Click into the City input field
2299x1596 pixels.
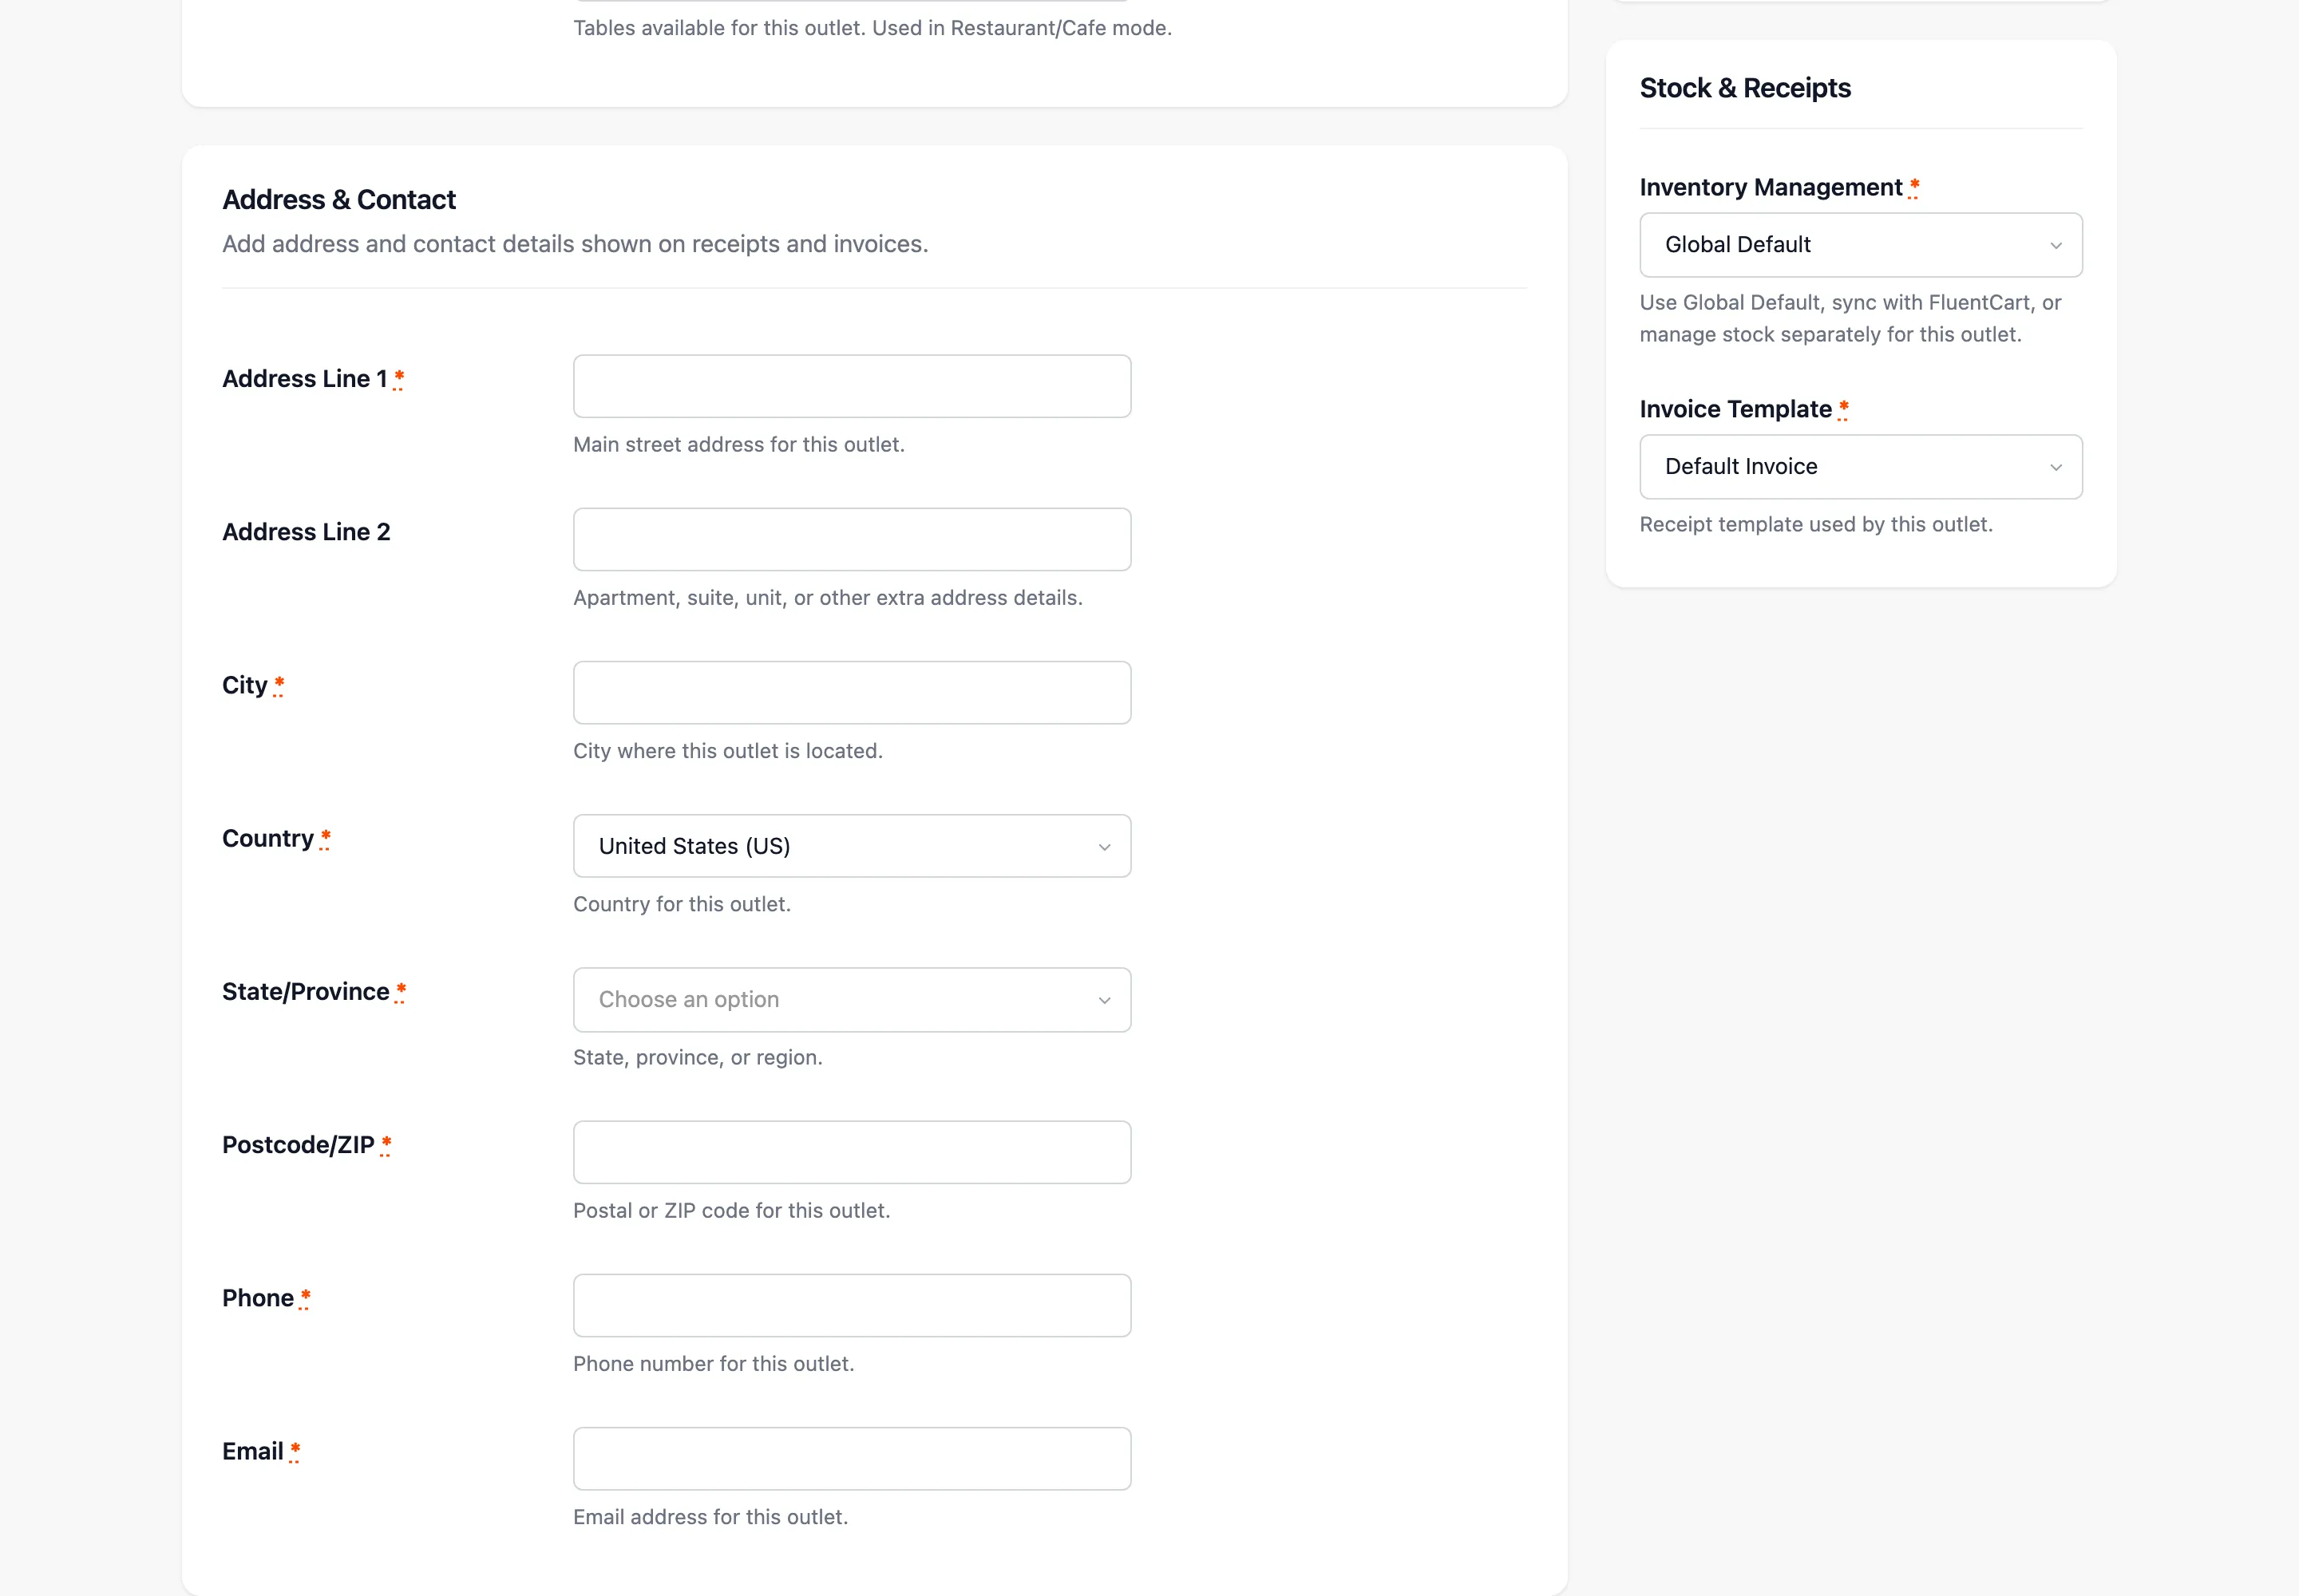[x=852, y=692]
